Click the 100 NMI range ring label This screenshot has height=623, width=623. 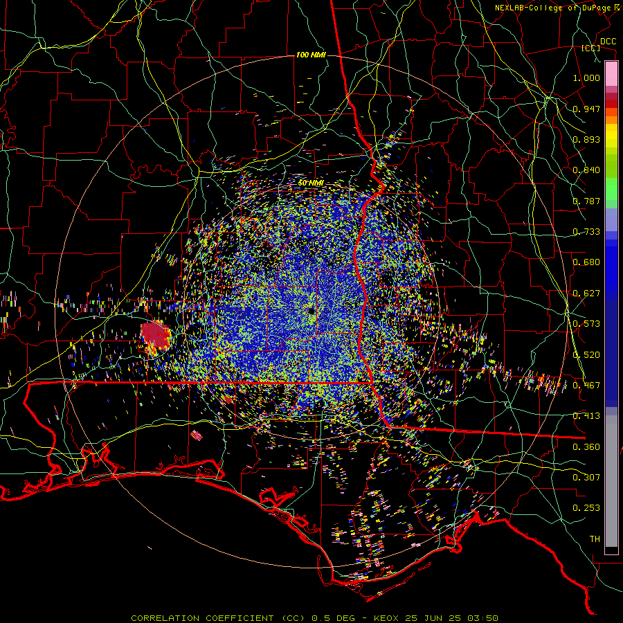311,55
